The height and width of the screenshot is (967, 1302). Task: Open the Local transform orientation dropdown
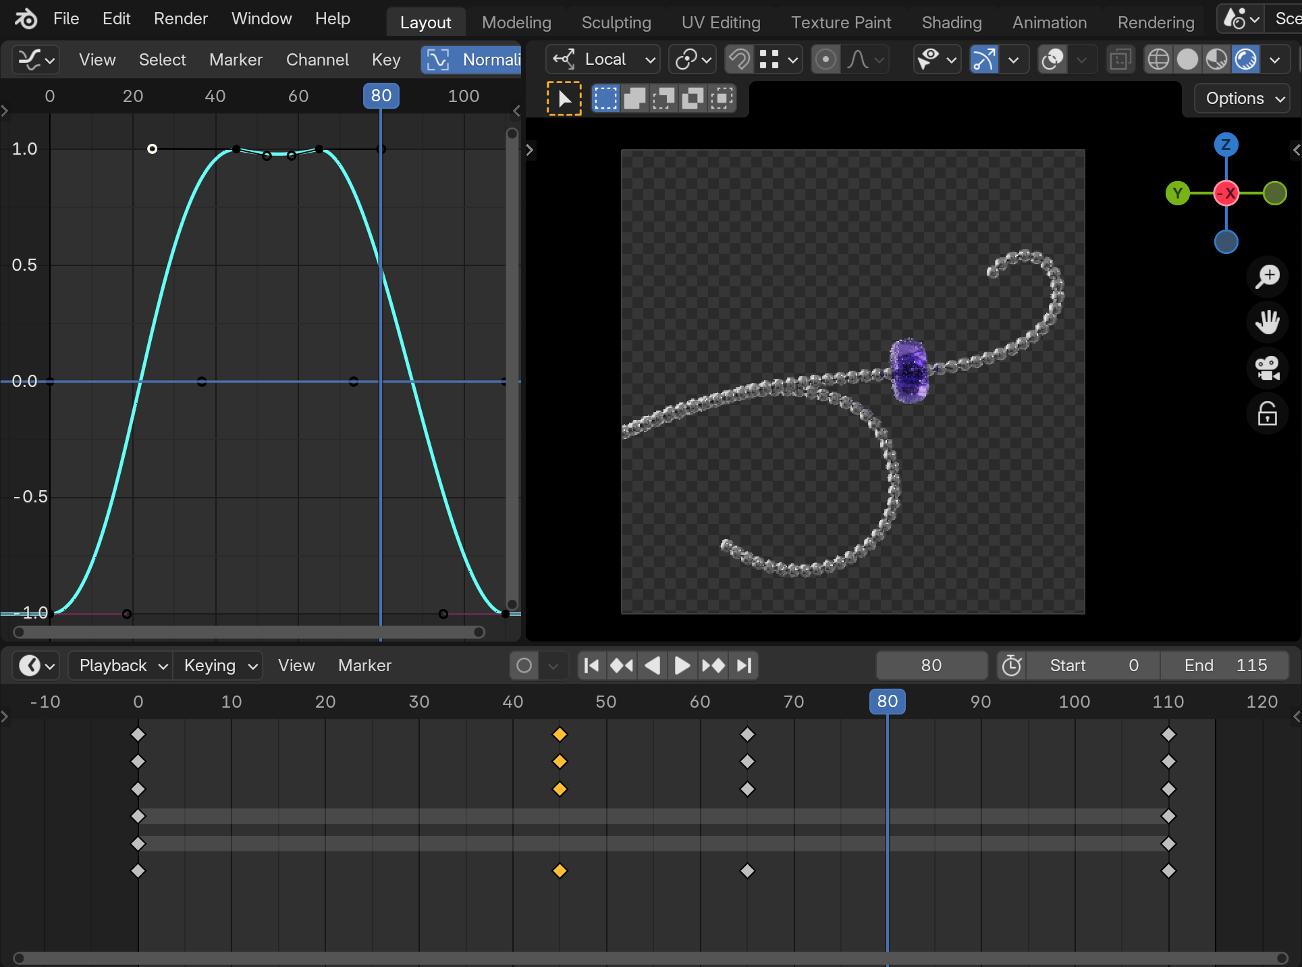603,60
